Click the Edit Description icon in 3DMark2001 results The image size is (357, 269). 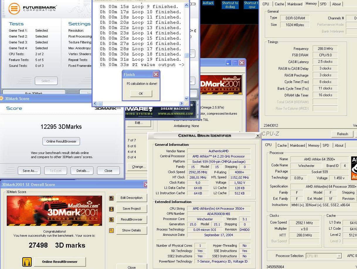pyautogui.click(x=111, y=198)
